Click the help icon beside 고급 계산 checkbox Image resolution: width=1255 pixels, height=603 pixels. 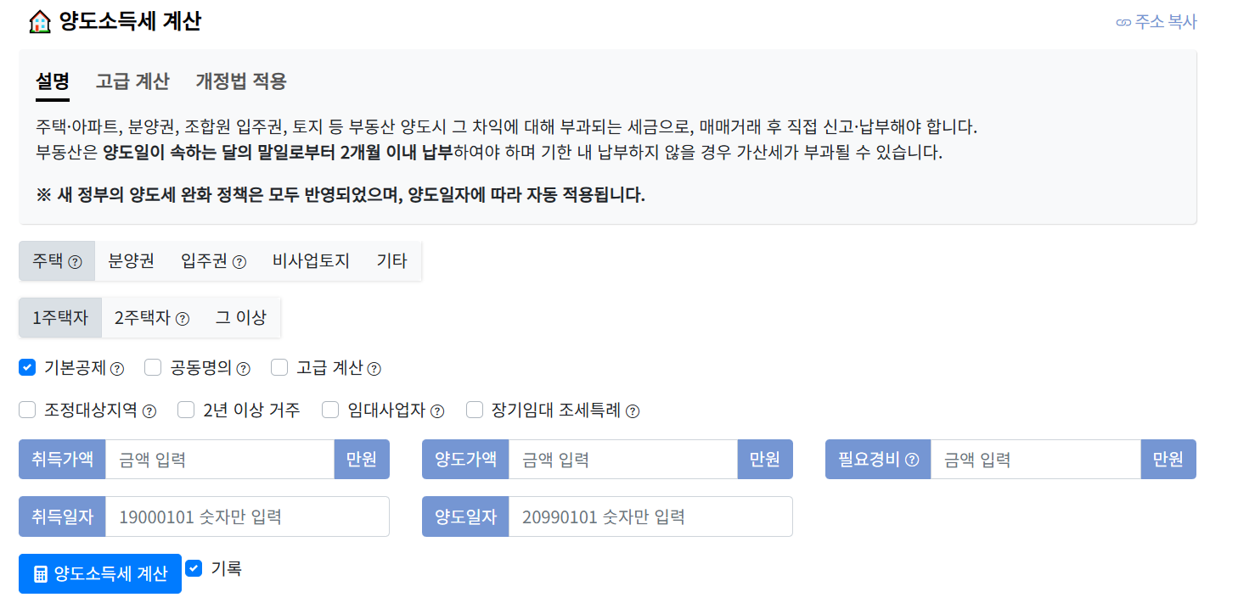click(372, 367)
